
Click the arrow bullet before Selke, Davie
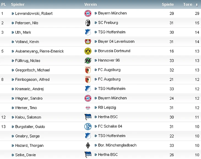13,155
